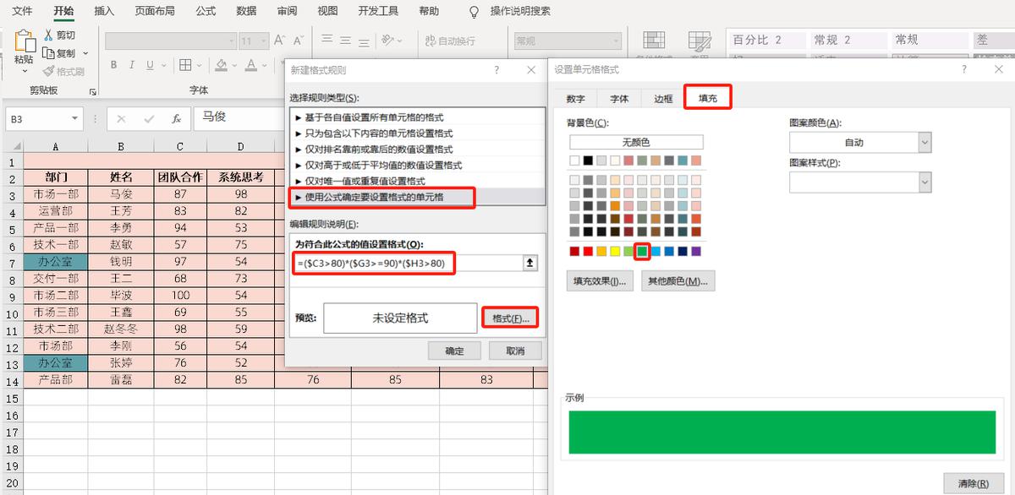Click the Cut scissors icon
The image size is (1015, 495).
tap(48, 35)
